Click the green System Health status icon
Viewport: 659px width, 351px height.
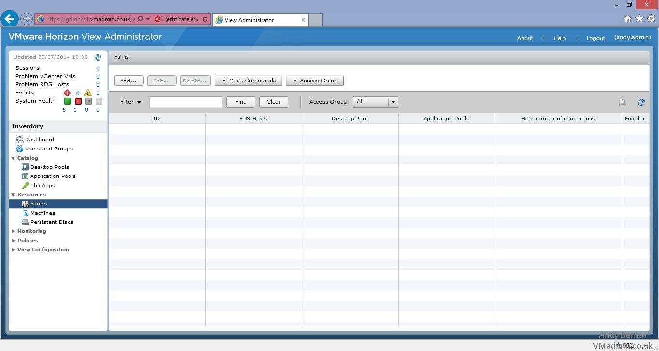[x=68, y=101]
